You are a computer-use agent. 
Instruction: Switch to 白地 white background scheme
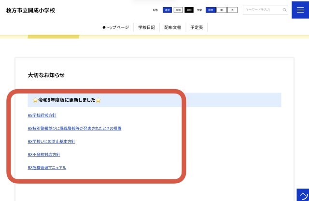tap(178, 10)
